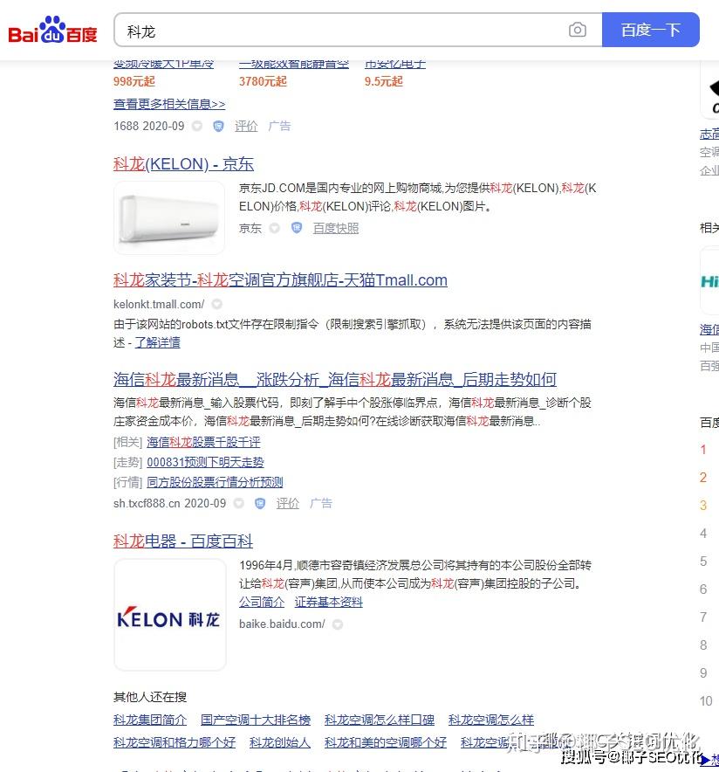The height and width of the screenshot is (772, 719).
Task: Open the 海信科龙最新消息 result title
Action: point(335,380)
